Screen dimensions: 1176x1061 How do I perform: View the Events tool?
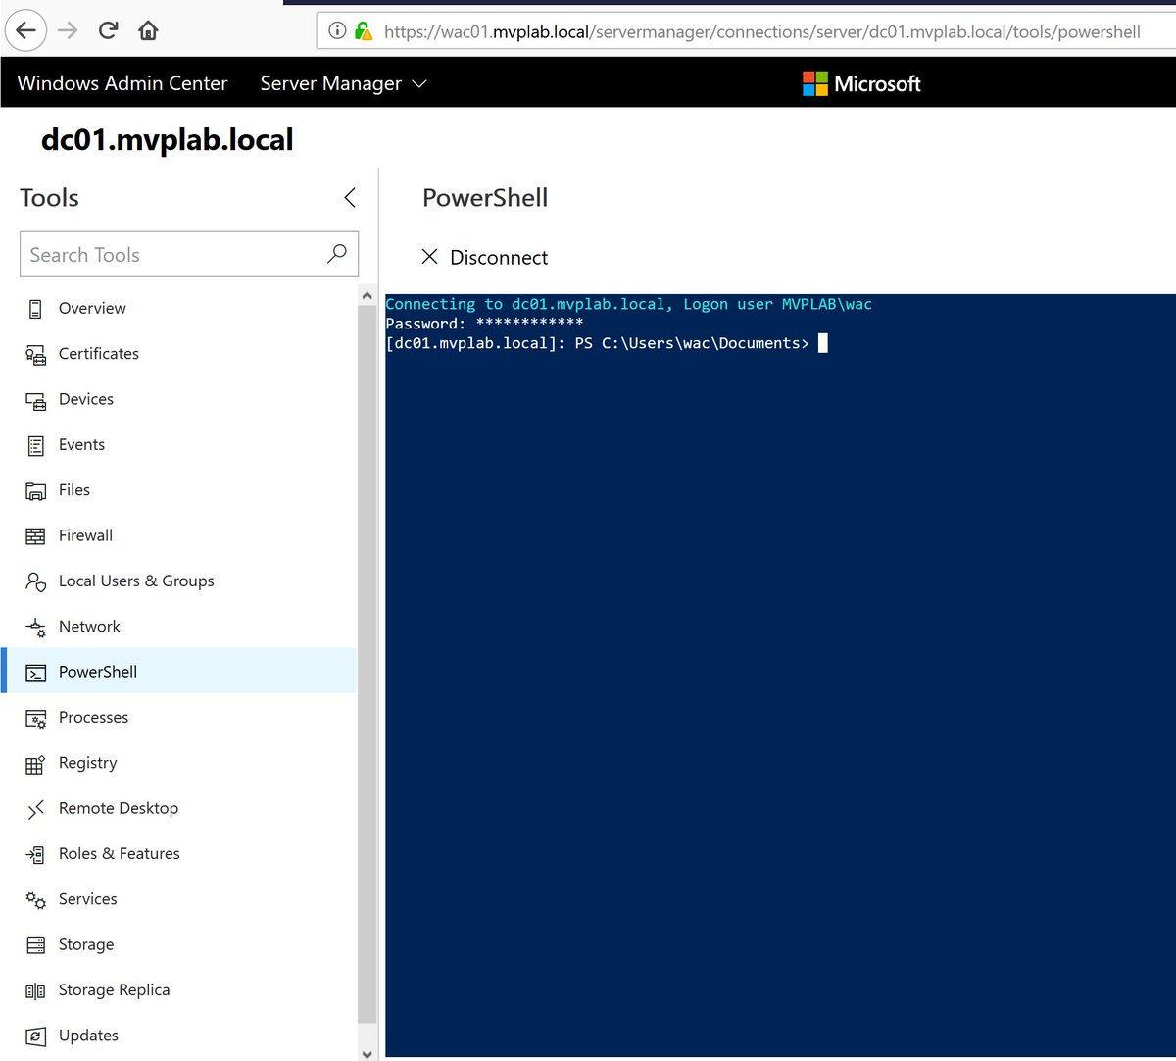click(x=82, y=444)
